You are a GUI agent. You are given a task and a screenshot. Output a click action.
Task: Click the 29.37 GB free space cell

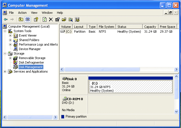click(166, 32)
